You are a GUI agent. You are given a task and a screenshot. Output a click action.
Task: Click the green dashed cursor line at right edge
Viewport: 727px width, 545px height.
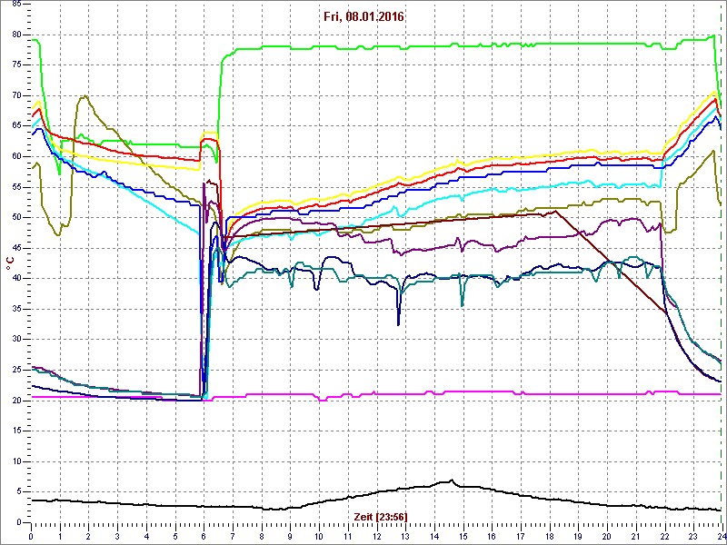(x=721, y=272)
